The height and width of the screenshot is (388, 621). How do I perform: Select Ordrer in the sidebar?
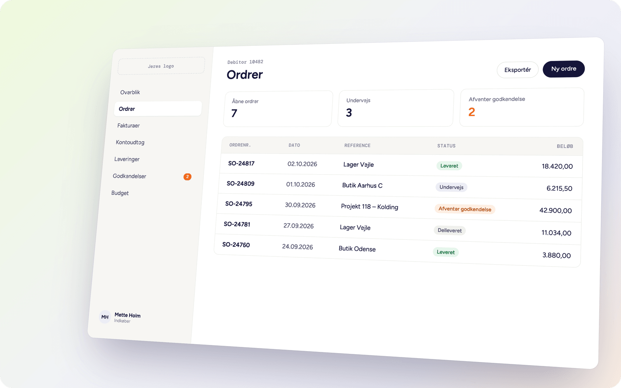pyautogui.click(x=158, y=109)
